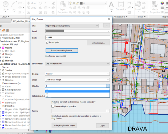
Task: Click the layer sun freeze icon
Action: (74, 3)
